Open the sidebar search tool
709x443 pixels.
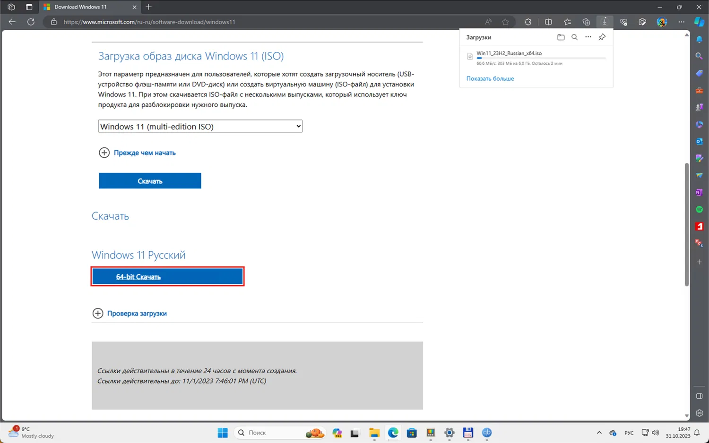point(700,56)
